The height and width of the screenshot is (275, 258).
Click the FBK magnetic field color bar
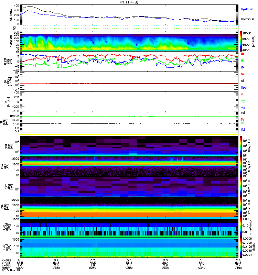click(x=241, y=247)
